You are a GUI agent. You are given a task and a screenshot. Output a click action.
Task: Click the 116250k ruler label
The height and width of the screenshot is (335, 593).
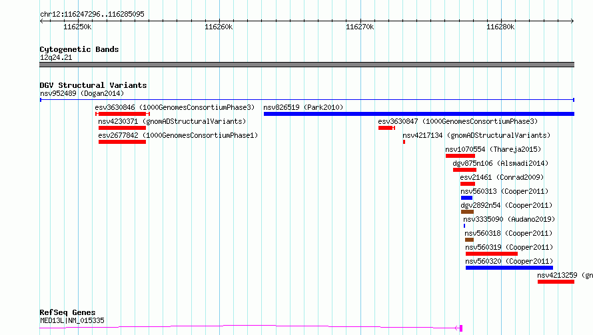tap(77, 27)
